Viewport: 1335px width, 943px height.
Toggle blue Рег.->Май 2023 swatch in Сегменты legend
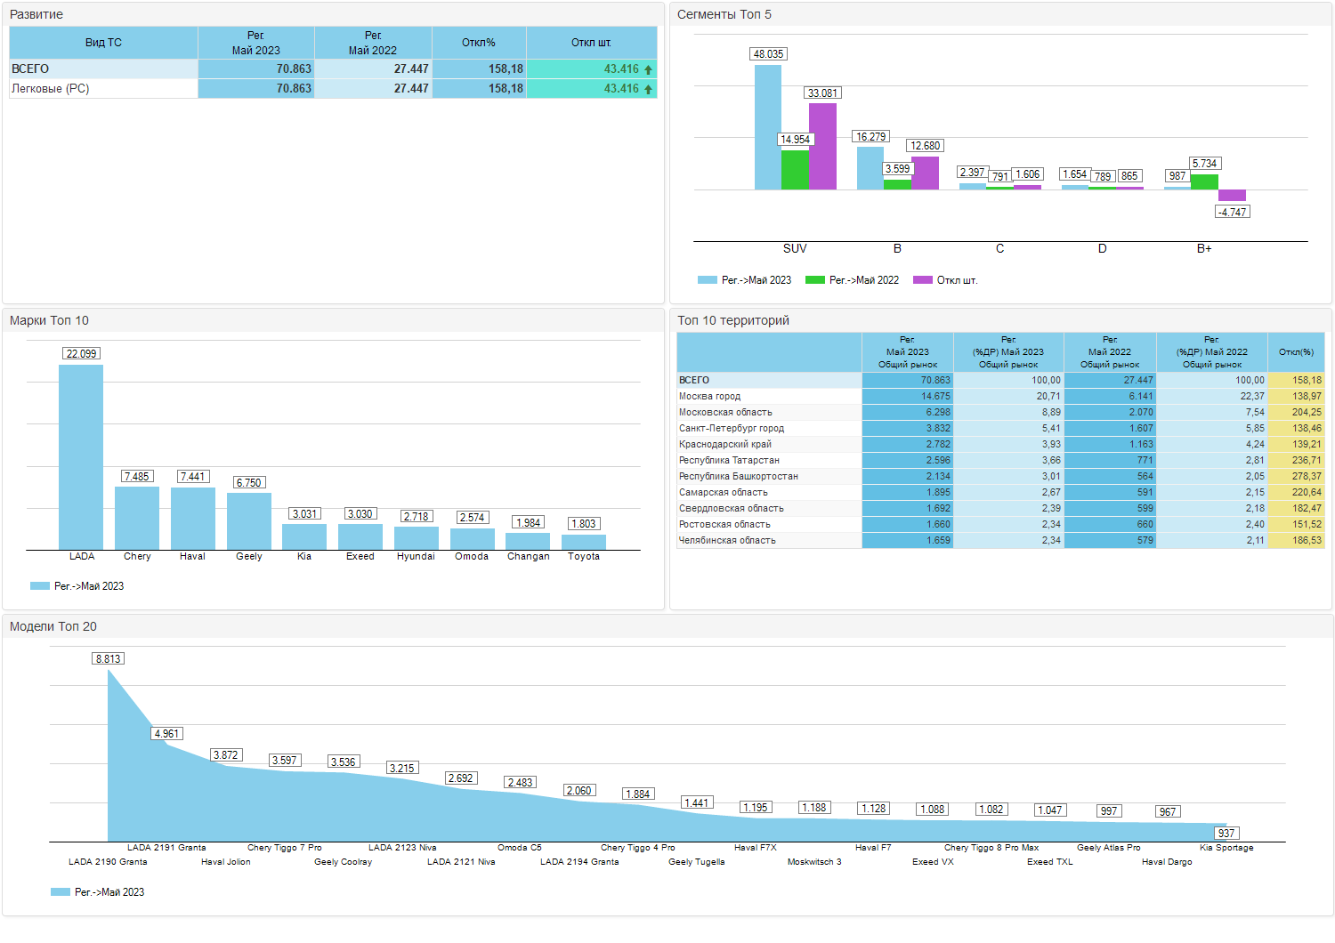click(x=708, y=280)
